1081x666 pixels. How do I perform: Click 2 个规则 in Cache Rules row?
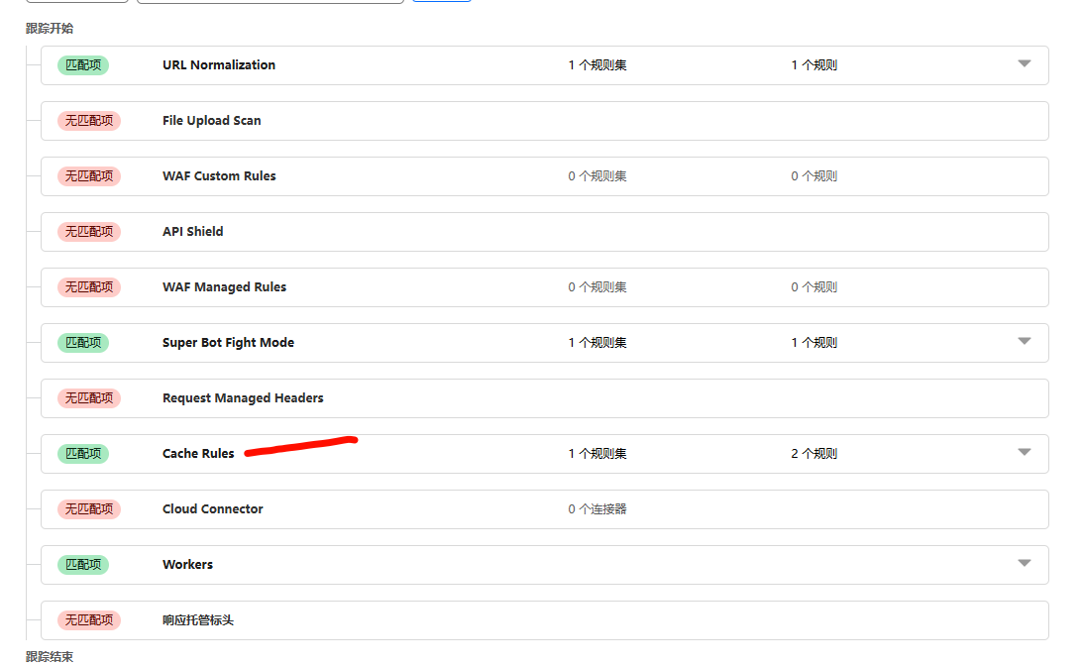pos(814,454)
